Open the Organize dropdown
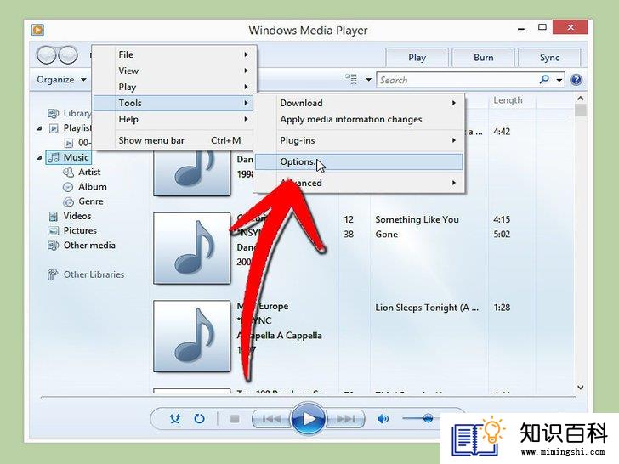 click(61, 79)
